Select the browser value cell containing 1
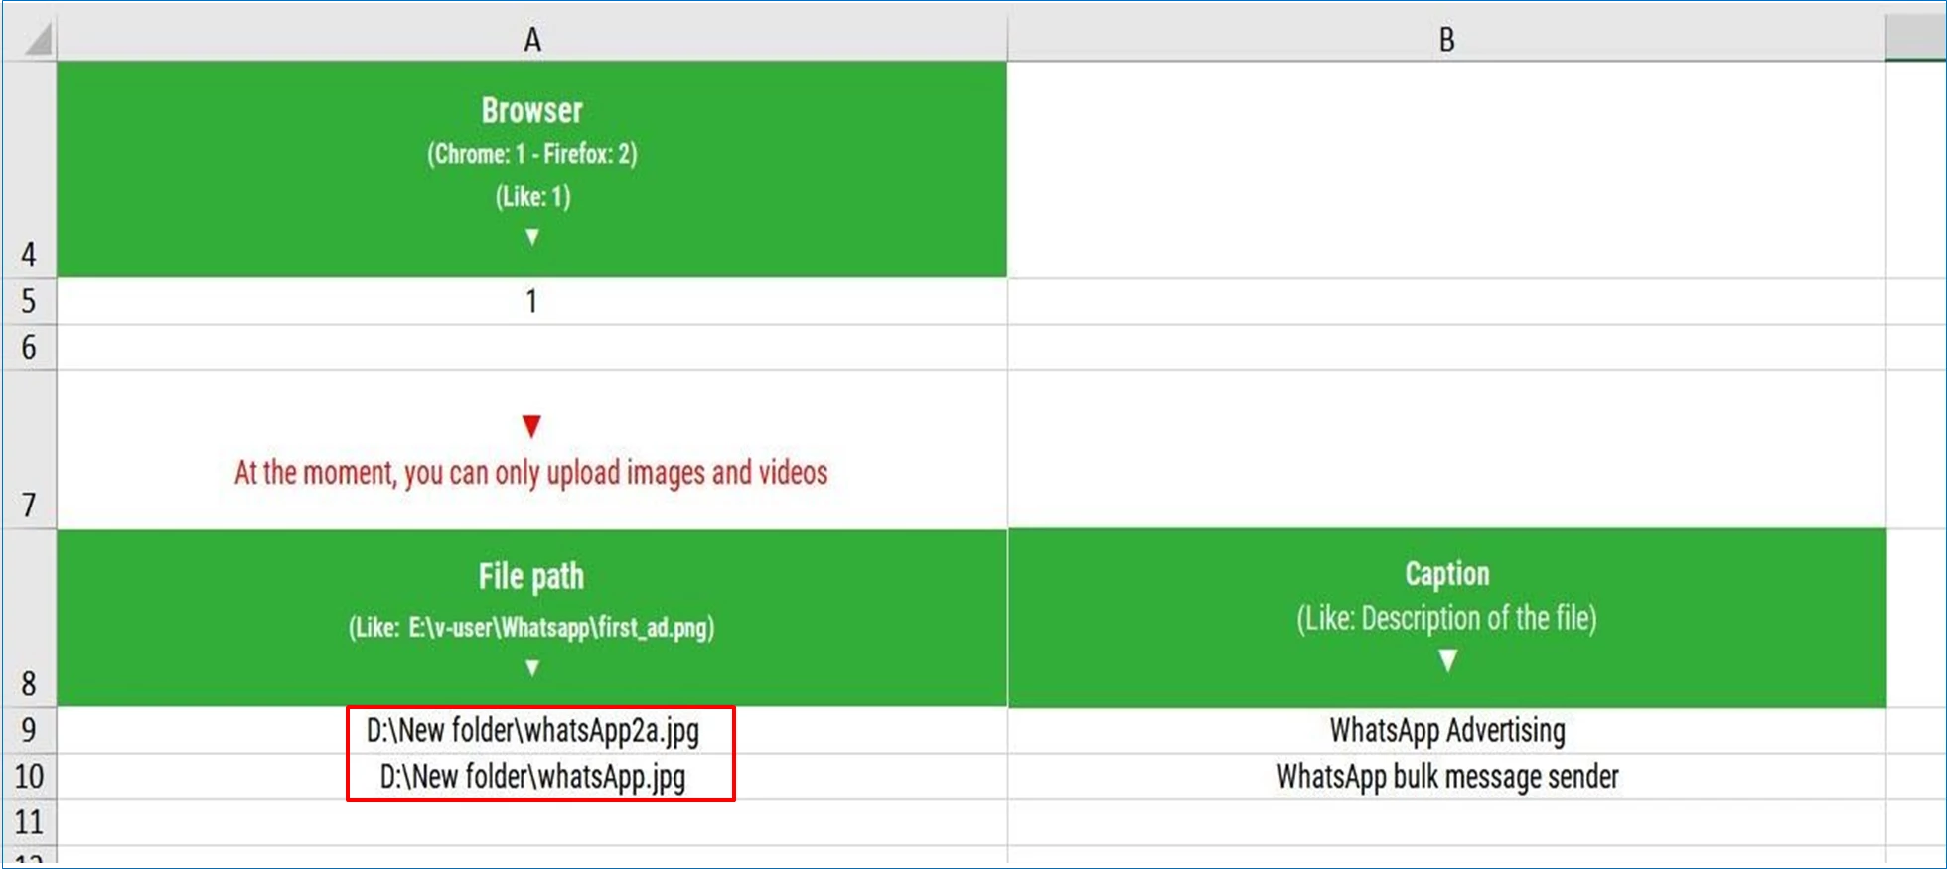This screenshot has height=869, width=1947. click(x=531, y=301)
